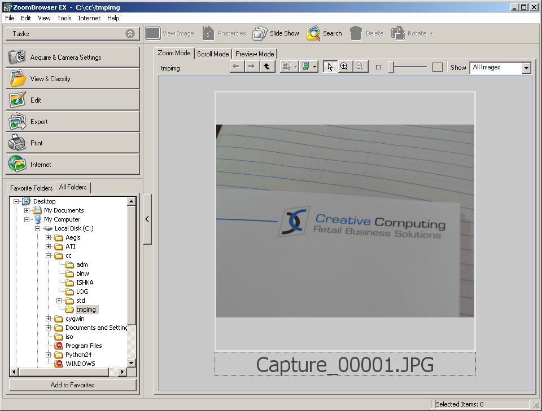Viewport: 542px width, 411px height.
Task: Switch to Scroll Mode tab
Action: (213, 54)
